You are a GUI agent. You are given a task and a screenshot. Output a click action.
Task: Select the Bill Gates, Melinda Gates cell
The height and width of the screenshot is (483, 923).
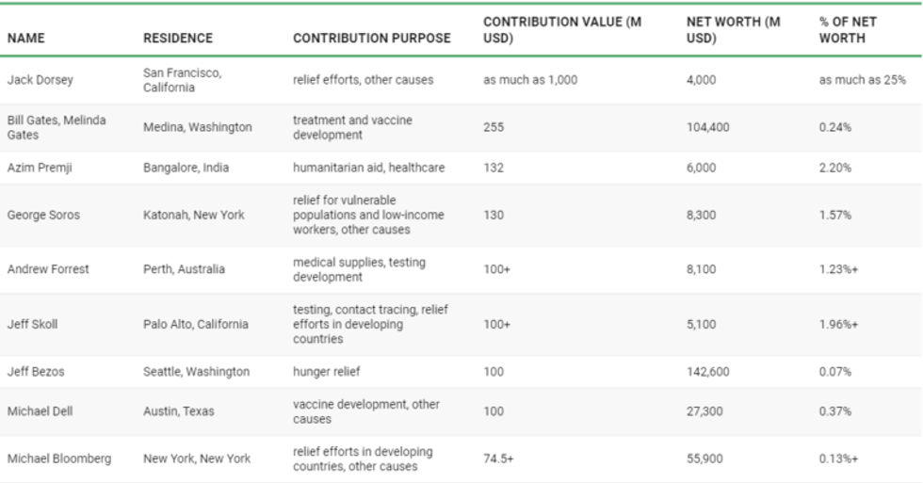[57, 127]
